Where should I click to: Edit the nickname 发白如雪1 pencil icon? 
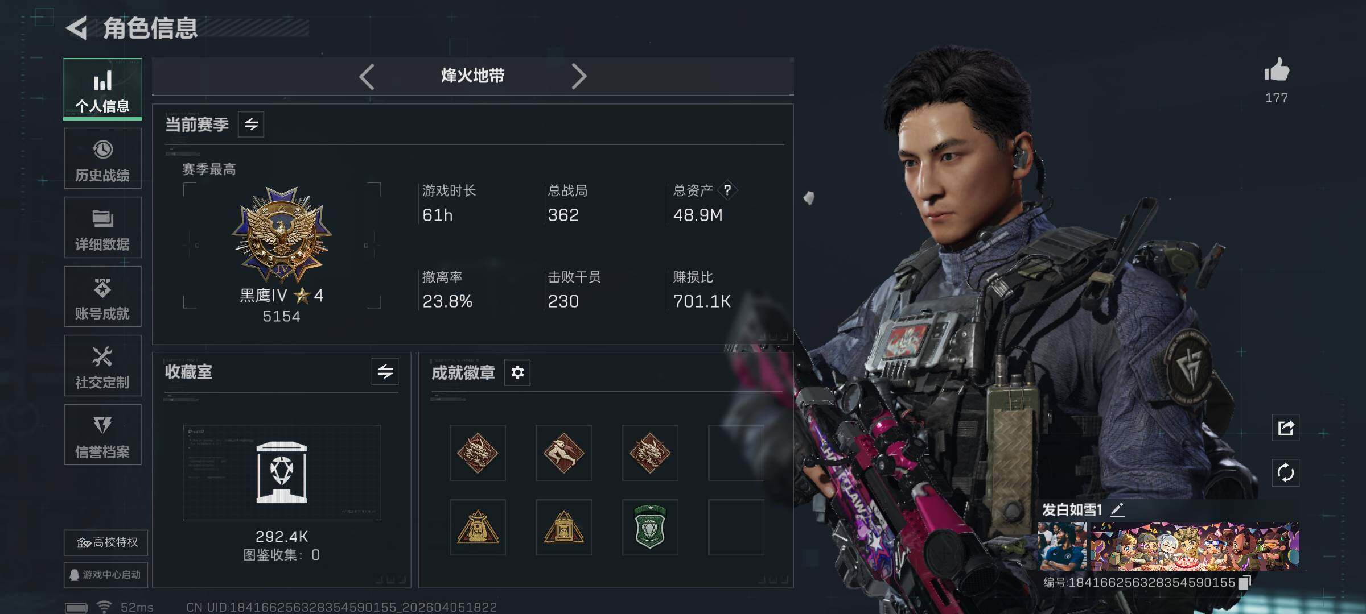click(x=1117, y=509)
